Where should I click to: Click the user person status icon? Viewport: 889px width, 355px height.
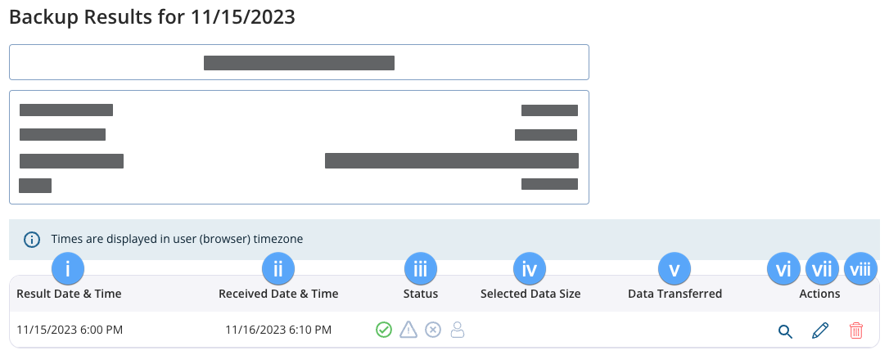click(x=458, y=330)
